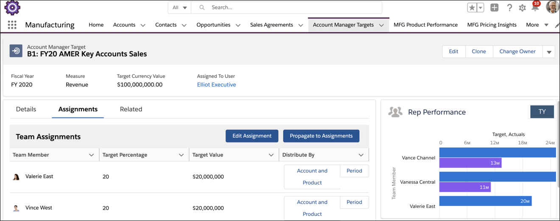Open the MFG Product Performance tab
The image size is (560, 221).
click(x=426, y=25)
